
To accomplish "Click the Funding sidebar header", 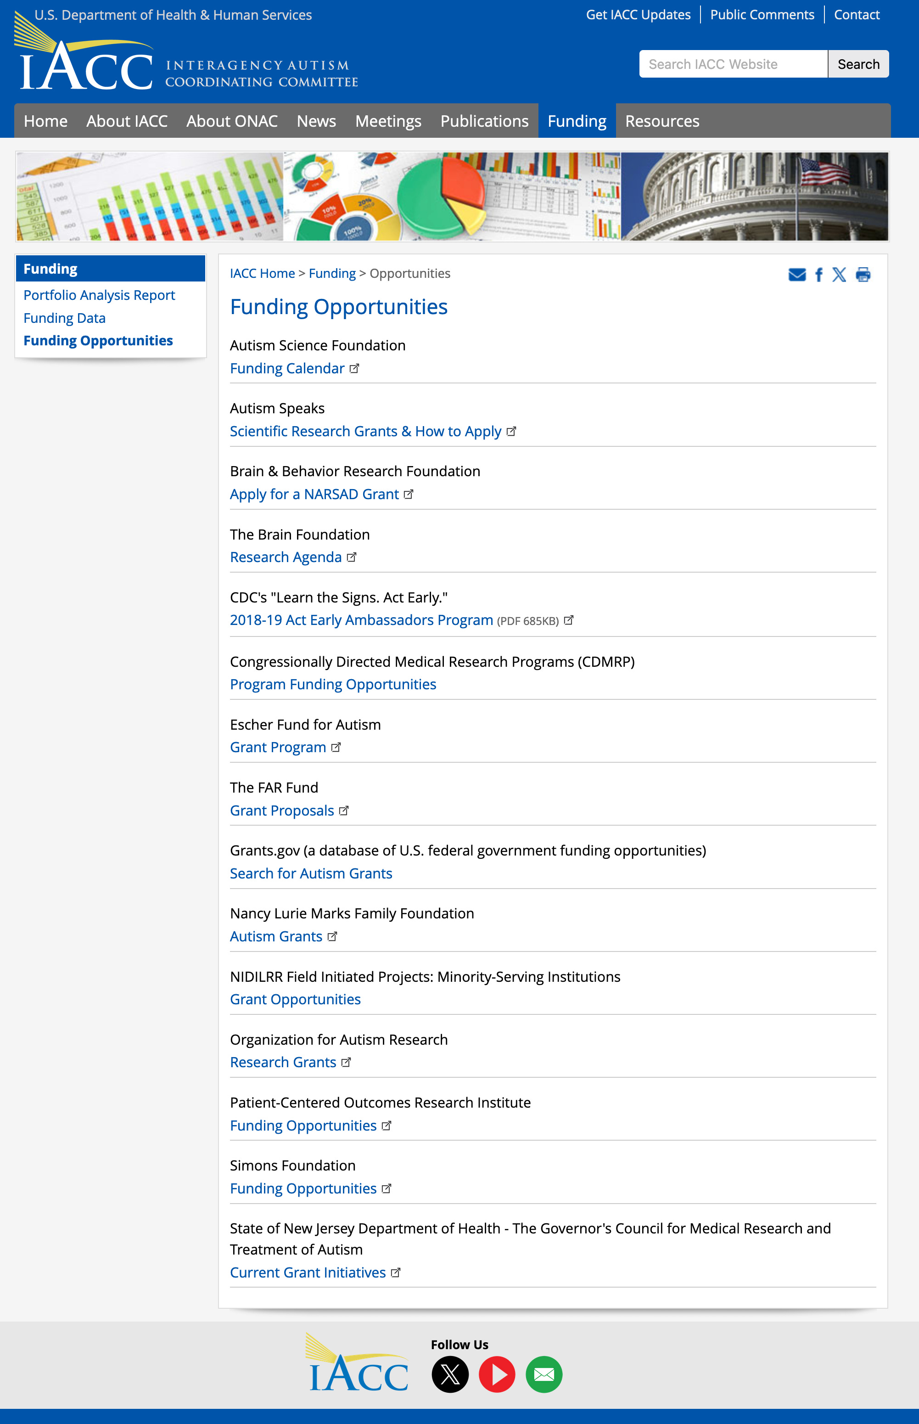I will 110,269.
